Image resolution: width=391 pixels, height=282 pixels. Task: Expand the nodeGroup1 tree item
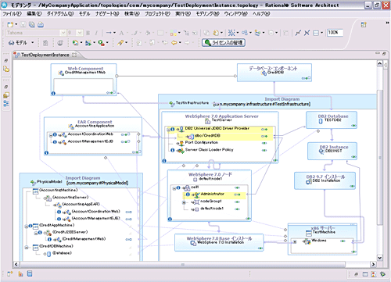pyautogui.click(x=184, y=202)
